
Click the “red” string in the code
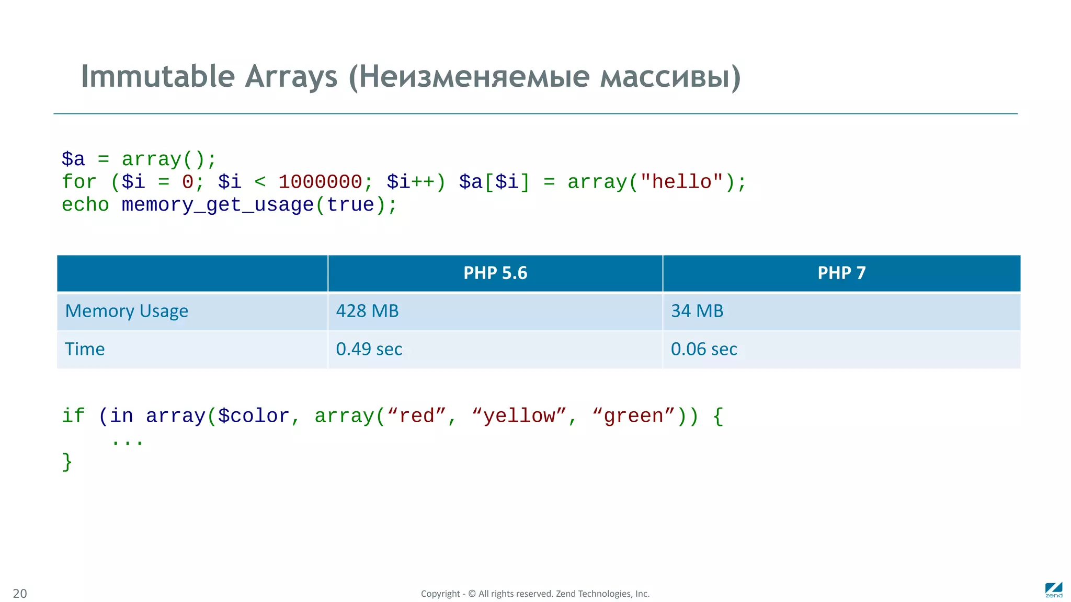(417, 416)
